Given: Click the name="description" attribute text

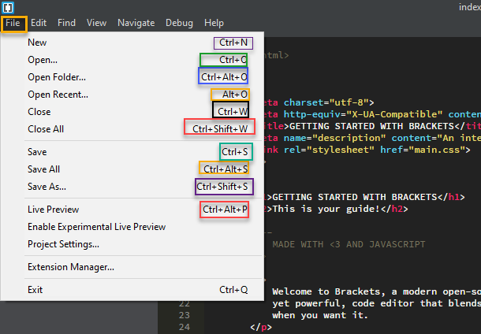Looking at the screenshot, I should pyautogui.click(x=334, y=138).
